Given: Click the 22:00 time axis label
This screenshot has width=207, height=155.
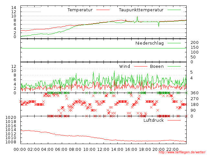Looking at the screenshot, I should pos(172,150).
